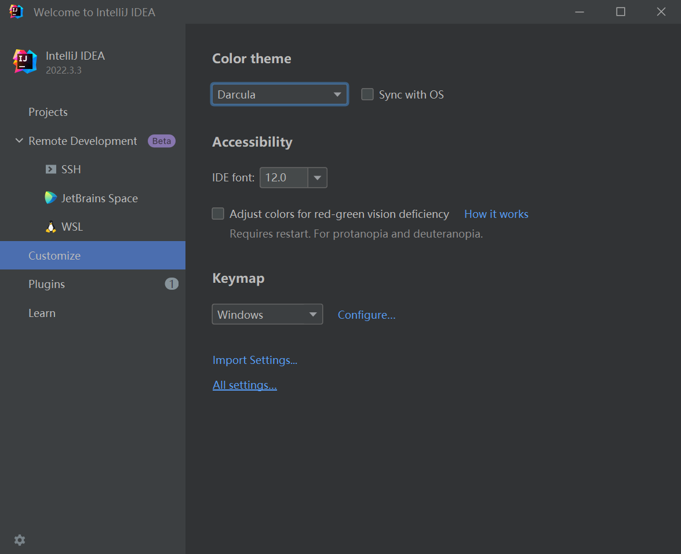The height and width of the screenshot is (554, 681).
Task: Collapse the Remote Development section chevron
Action: 19,141
